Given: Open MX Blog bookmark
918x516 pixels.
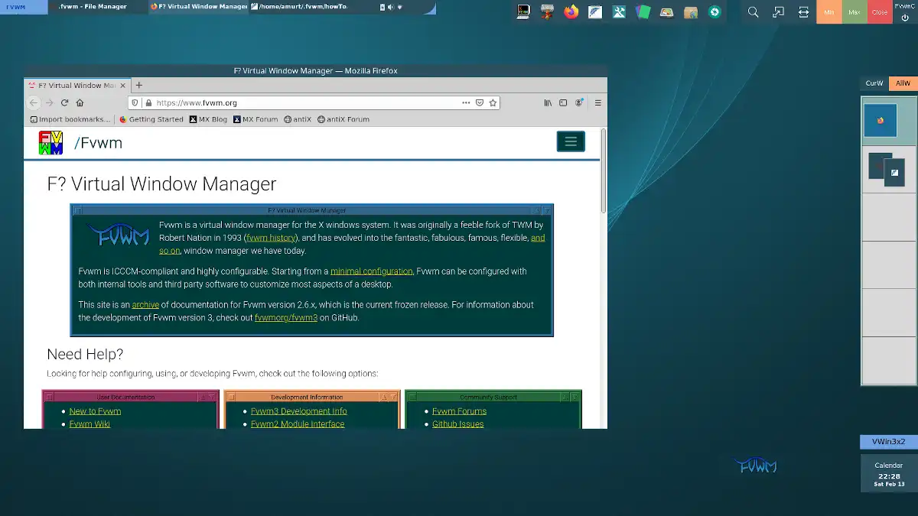Looking at the screenshot, I should 209,119.
